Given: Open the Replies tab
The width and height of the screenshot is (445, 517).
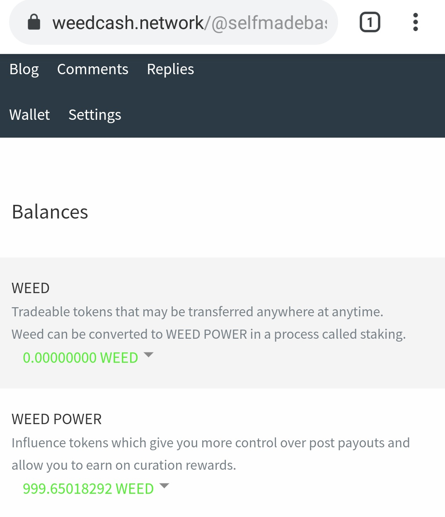Looking at the screenshot, I should coord(170,69).
